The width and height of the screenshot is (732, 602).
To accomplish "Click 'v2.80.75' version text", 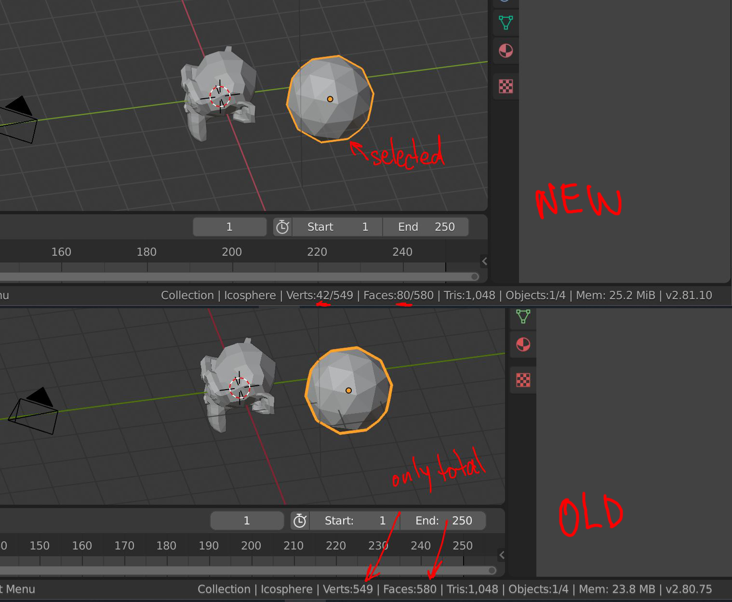I will click(x=689, y=589).
